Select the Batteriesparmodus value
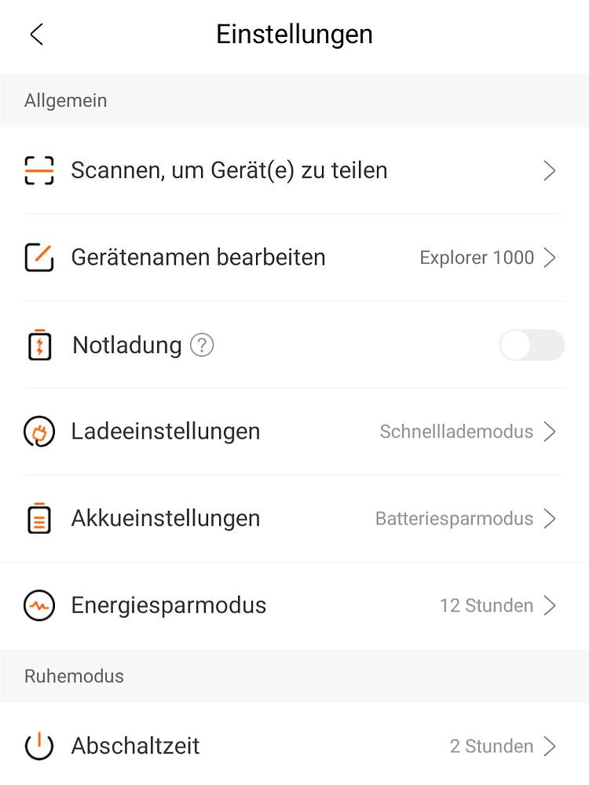Screen dimensions: 589x785 tap(454, 519)
